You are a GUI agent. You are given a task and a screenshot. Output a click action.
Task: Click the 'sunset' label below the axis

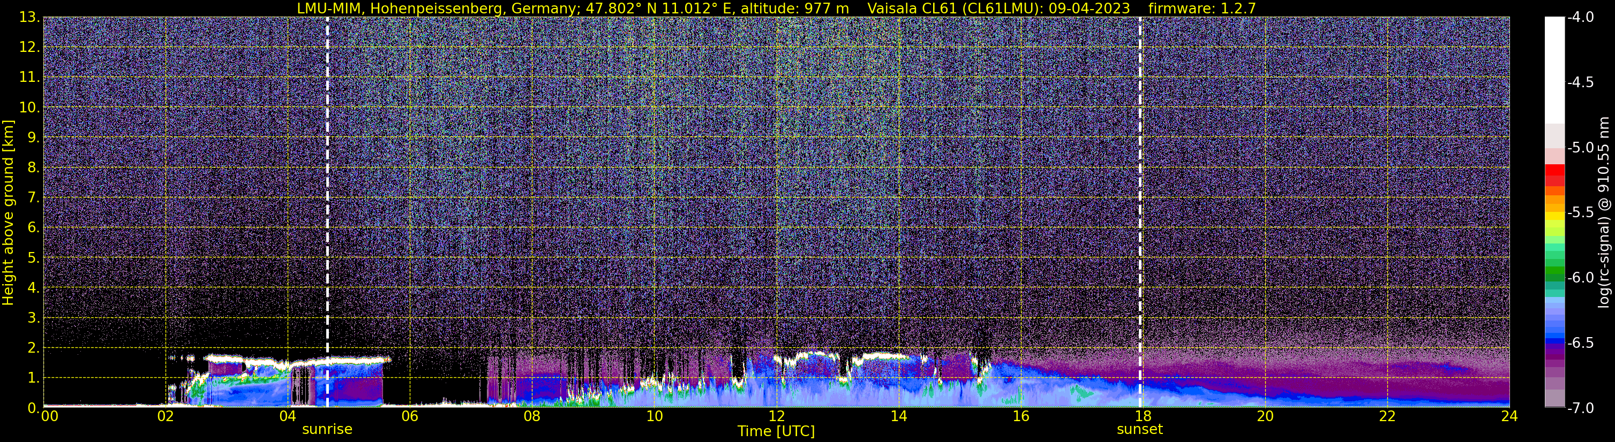pyautogui.click(x=1140, y=430)
